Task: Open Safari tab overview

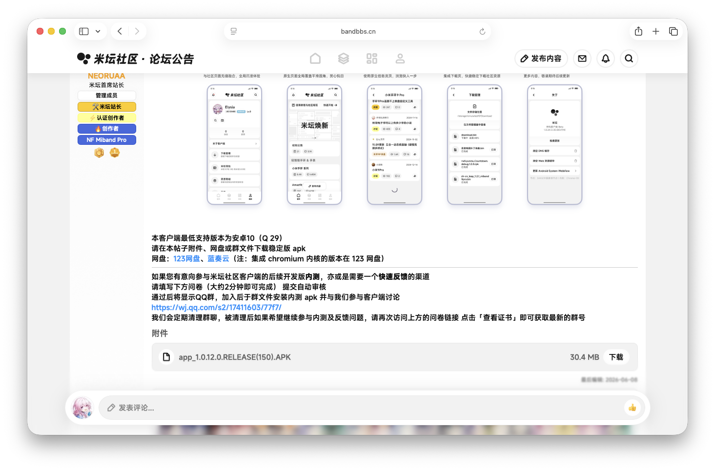Action: point(674,31)
